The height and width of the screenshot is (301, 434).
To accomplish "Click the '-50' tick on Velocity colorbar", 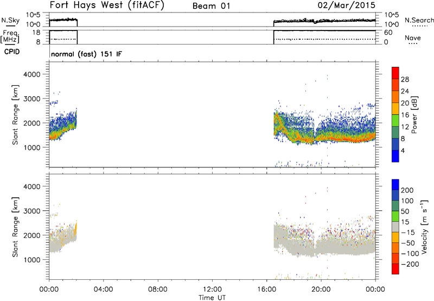I will (408, 243).
